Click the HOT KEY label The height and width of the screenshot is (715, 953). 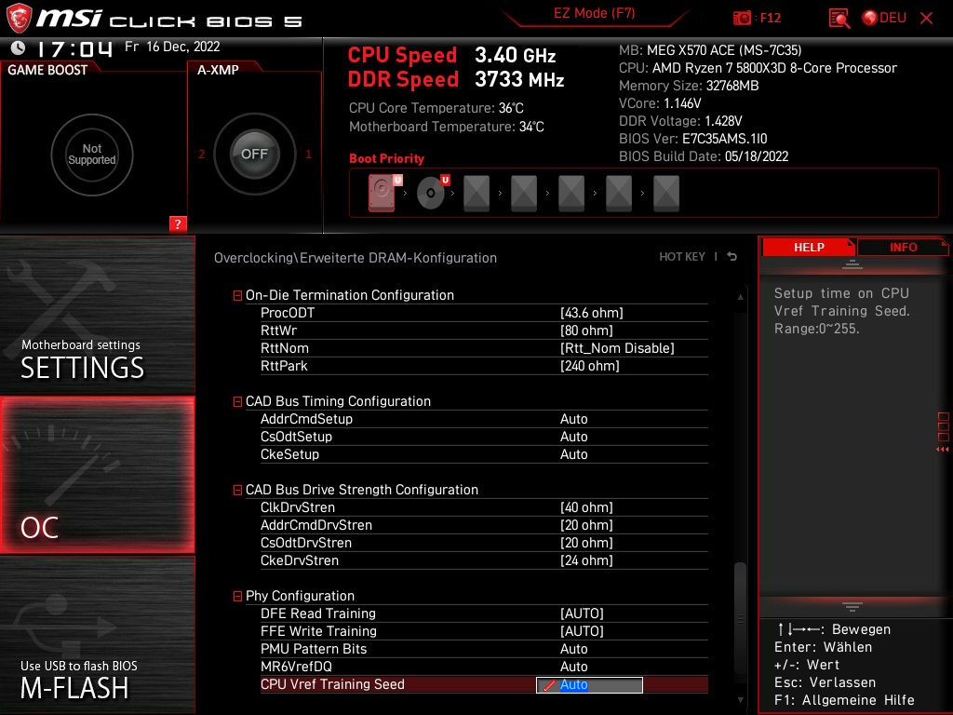[x=682, y=257]
